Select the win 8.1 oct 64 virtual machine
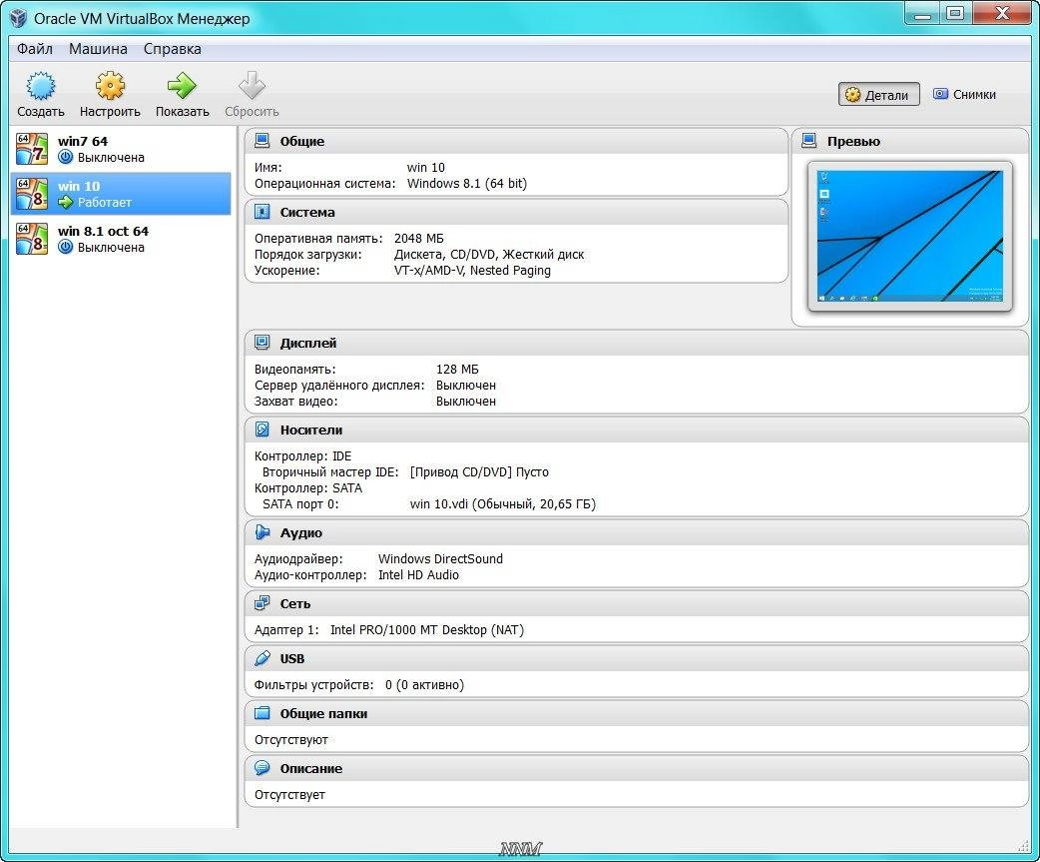This screenshot has width=1040, height=862. (x=121, y=239)
